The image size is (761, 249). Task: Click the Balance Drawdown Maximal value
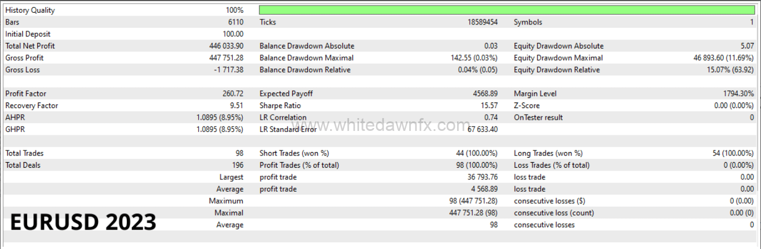pyautogui.click(x=474, y=58)
